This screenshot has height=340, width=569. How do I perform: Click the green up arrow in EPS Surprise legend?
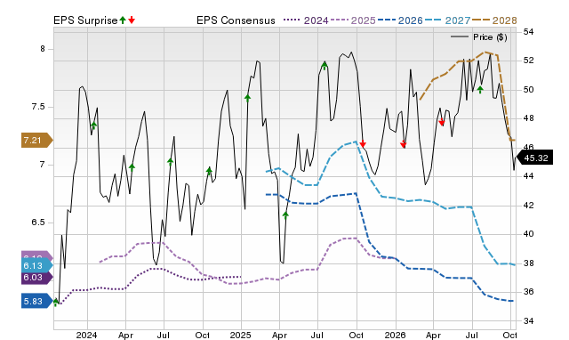tap(123, 20)
